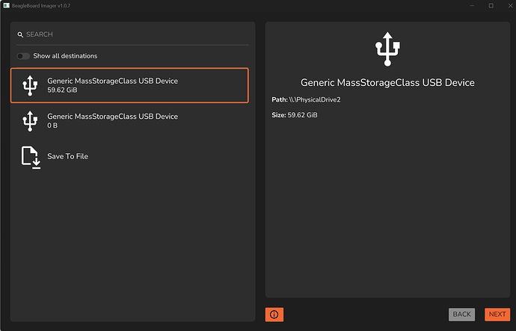Image resolution: width=516 pixels, height=331 pixels.
Task: Click the Path \\.\PhysicalDrive2 text
Action: [306, 99]
